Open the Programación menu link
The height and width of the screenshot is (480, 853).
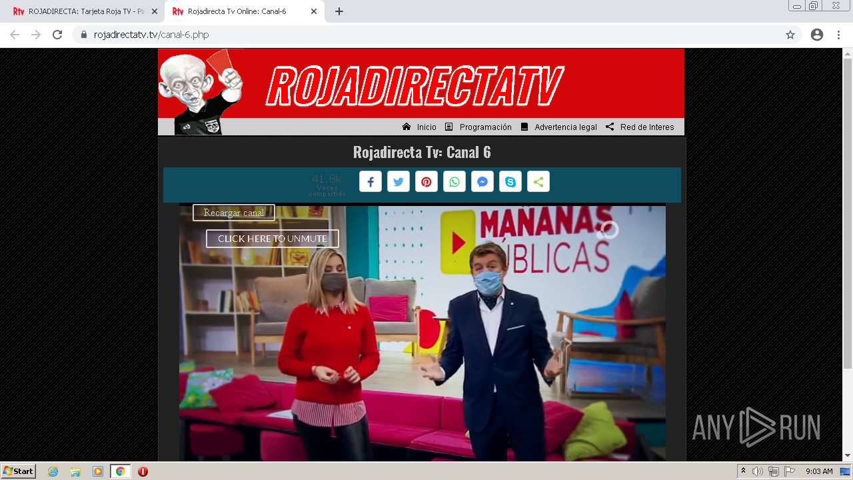(478, 127)
